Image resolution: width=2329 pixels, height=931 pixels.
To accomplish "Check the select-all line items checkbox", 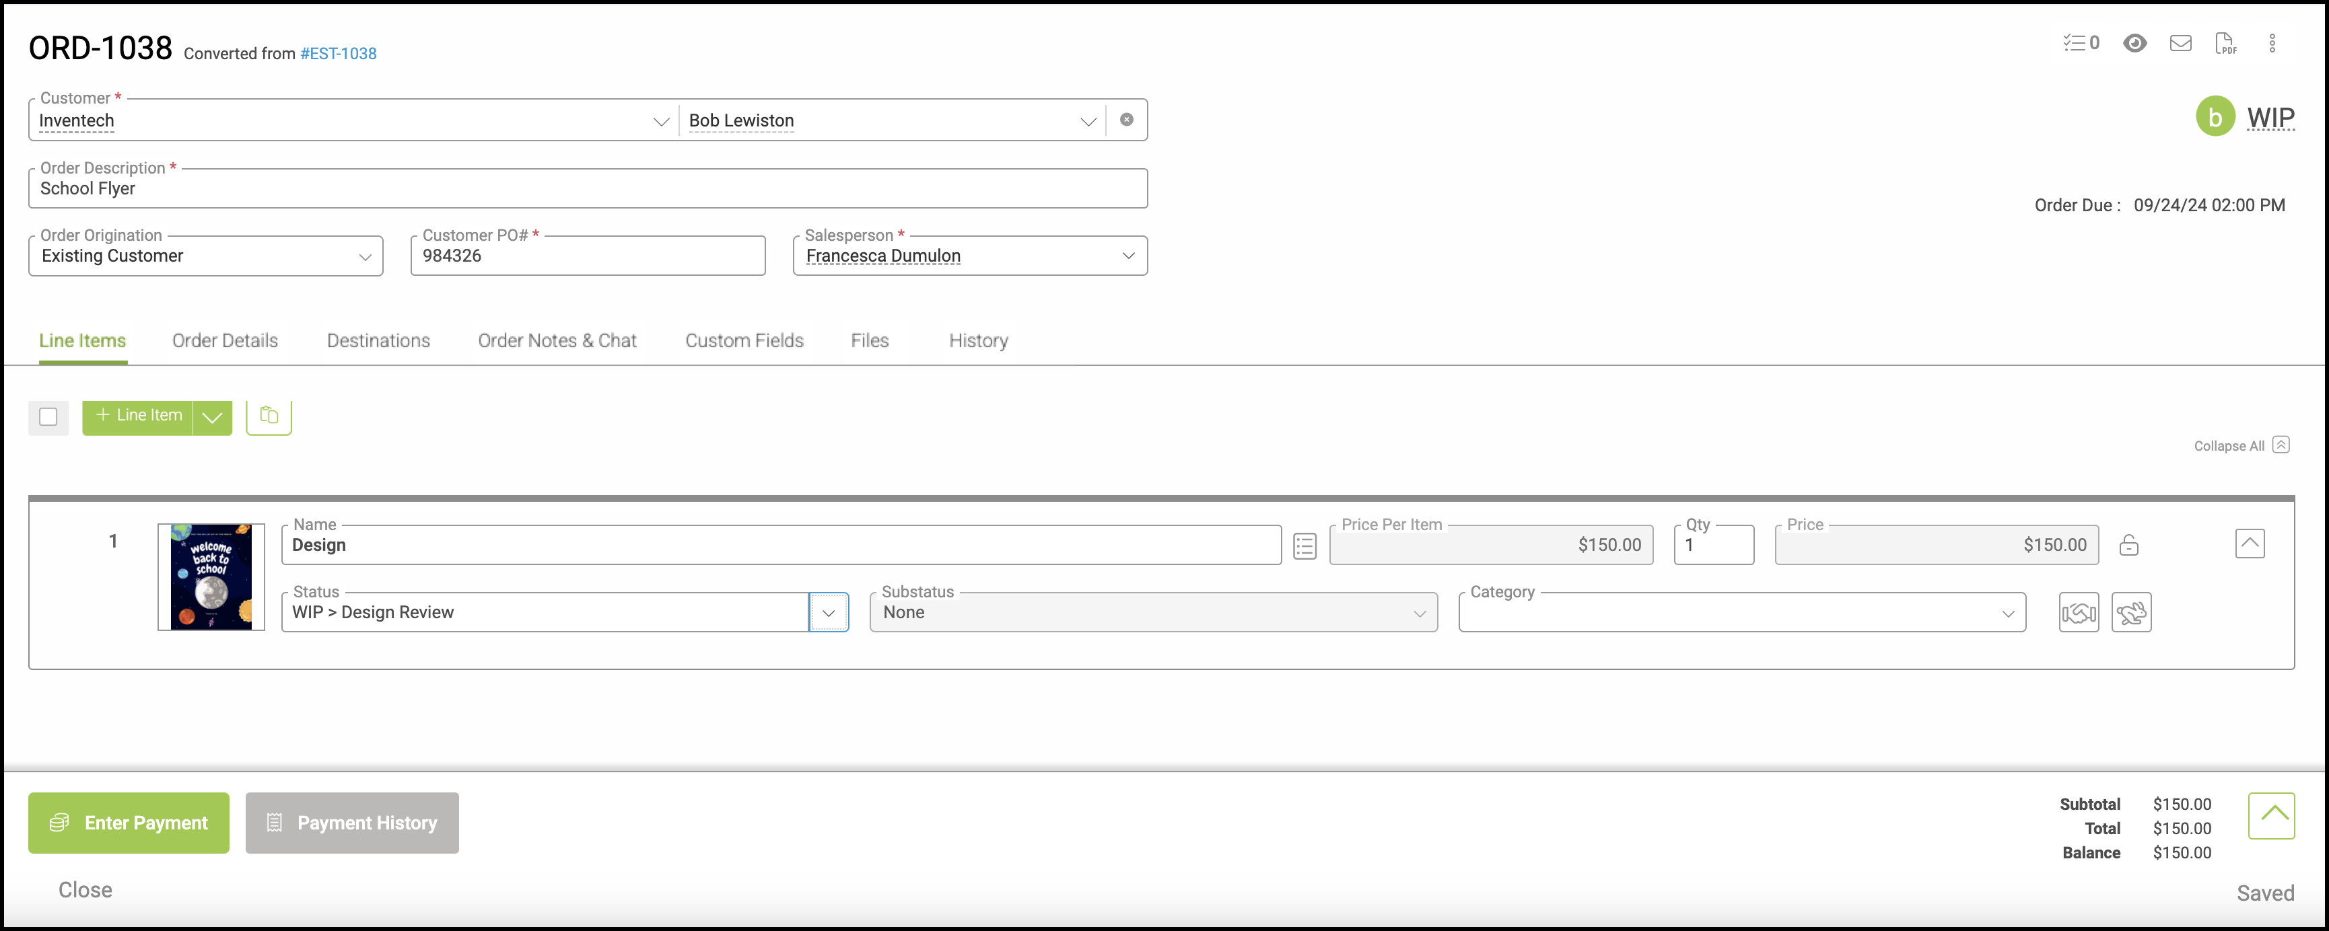I will coord(49,416).
